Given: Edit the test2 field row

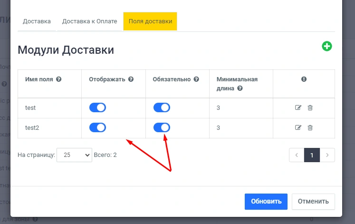Looking at the screenshot, I should pos(298,127).
